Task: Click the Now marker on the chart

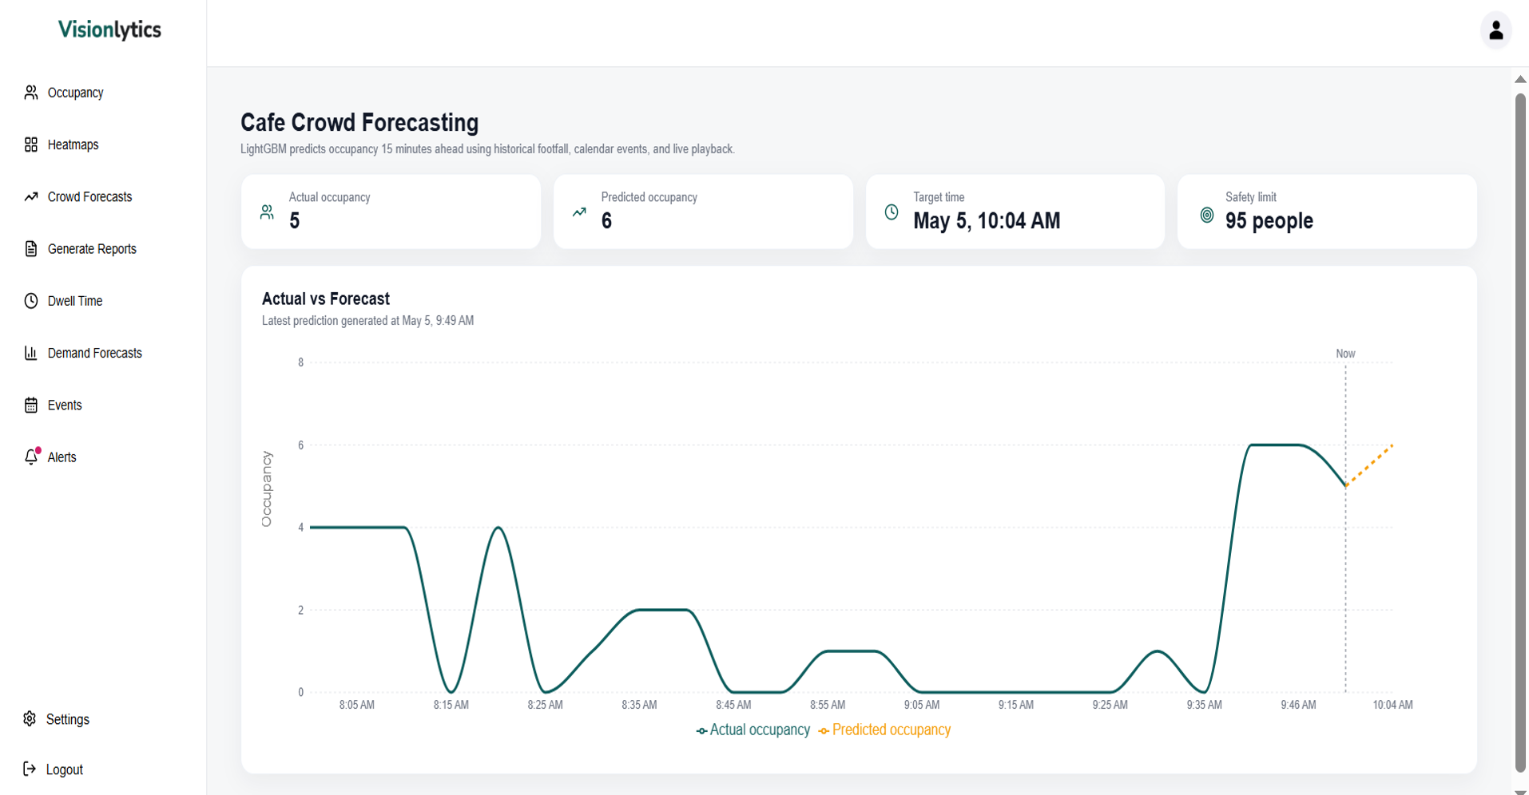Action: 1345,354
